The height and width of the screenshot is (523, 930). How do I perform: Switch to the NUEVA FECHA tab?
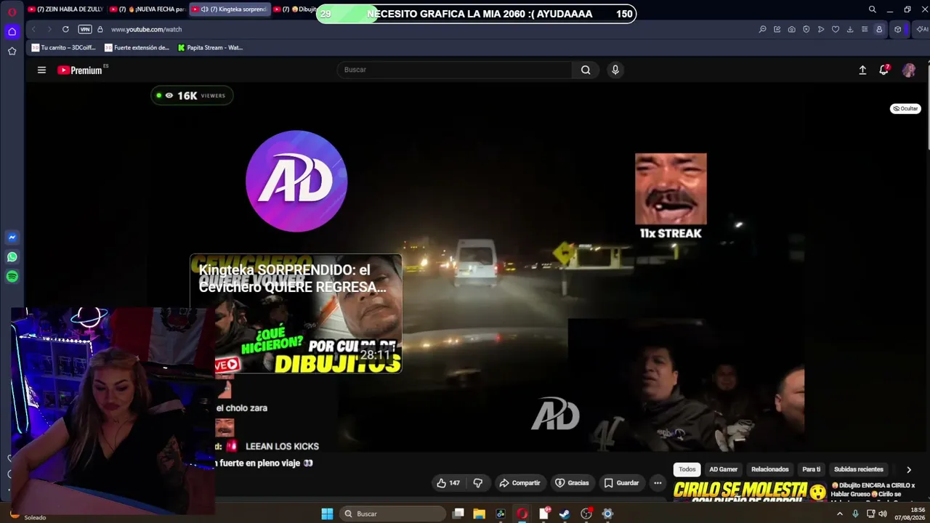(147, 9)
